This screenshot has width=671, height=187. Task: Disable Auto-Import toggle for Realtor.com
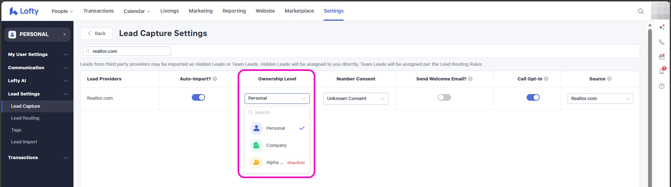pos(198,98)
